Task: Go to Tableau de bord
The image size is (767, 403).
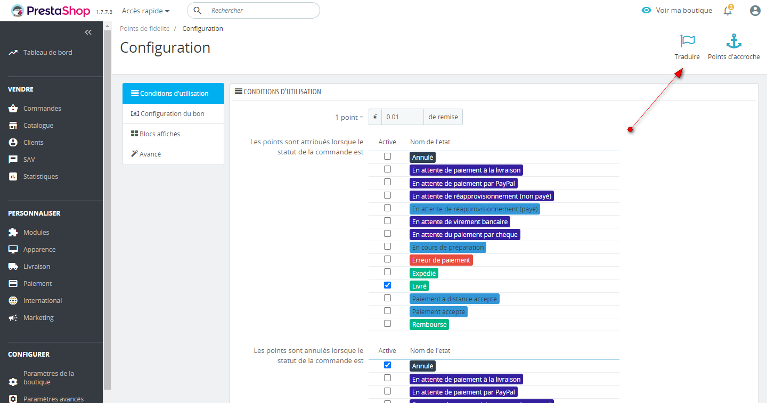Action: tap(47, 53)
